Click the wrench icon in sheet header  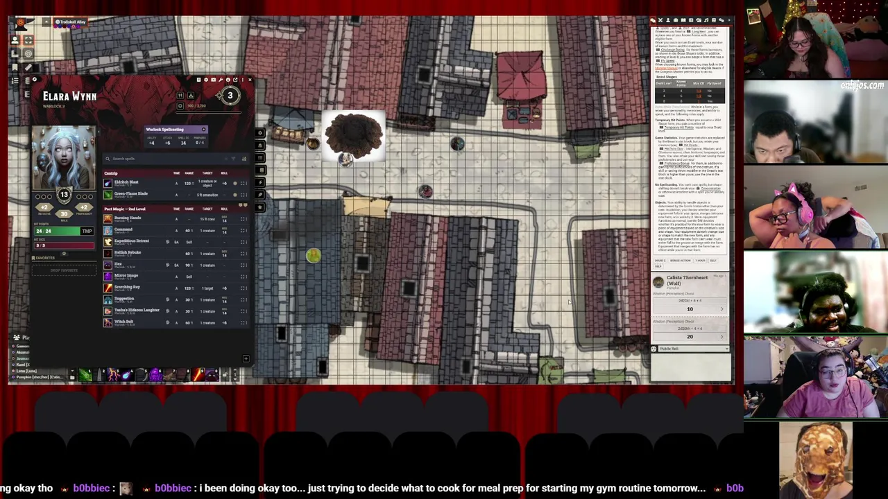point(221,80)
